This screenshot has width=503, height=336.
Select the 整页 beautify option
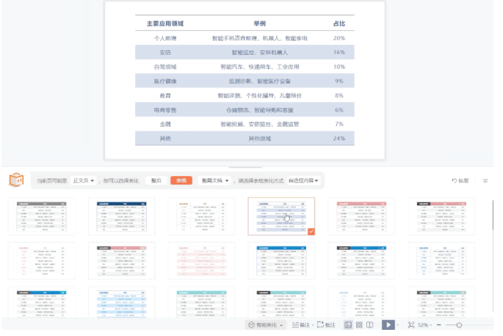156,181
